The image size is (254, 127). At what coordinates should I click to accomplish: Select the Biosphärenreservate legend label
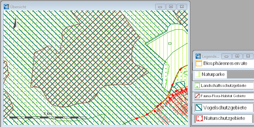pyautogui.click(x=225, y=63)
